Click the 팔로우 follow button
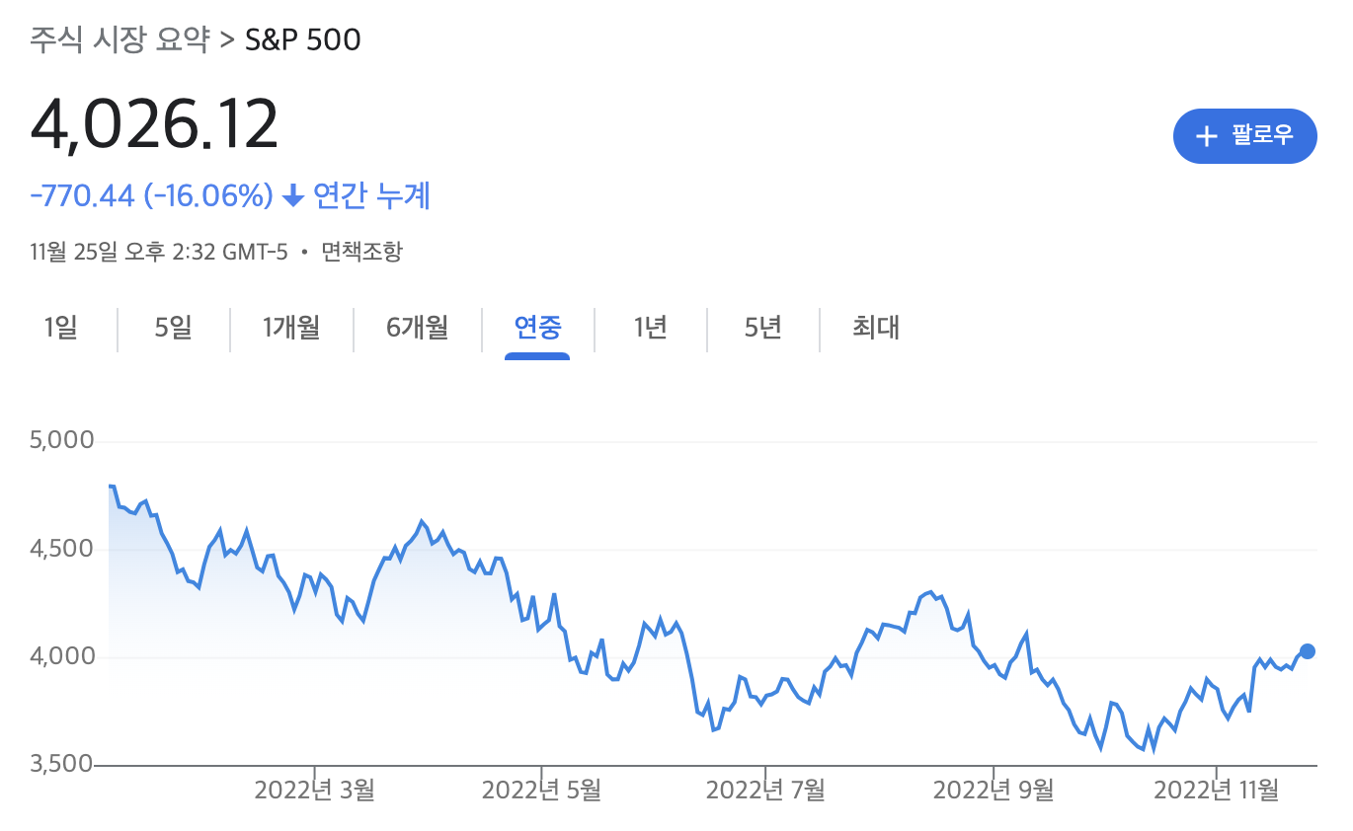 (x=1244, y=135)
